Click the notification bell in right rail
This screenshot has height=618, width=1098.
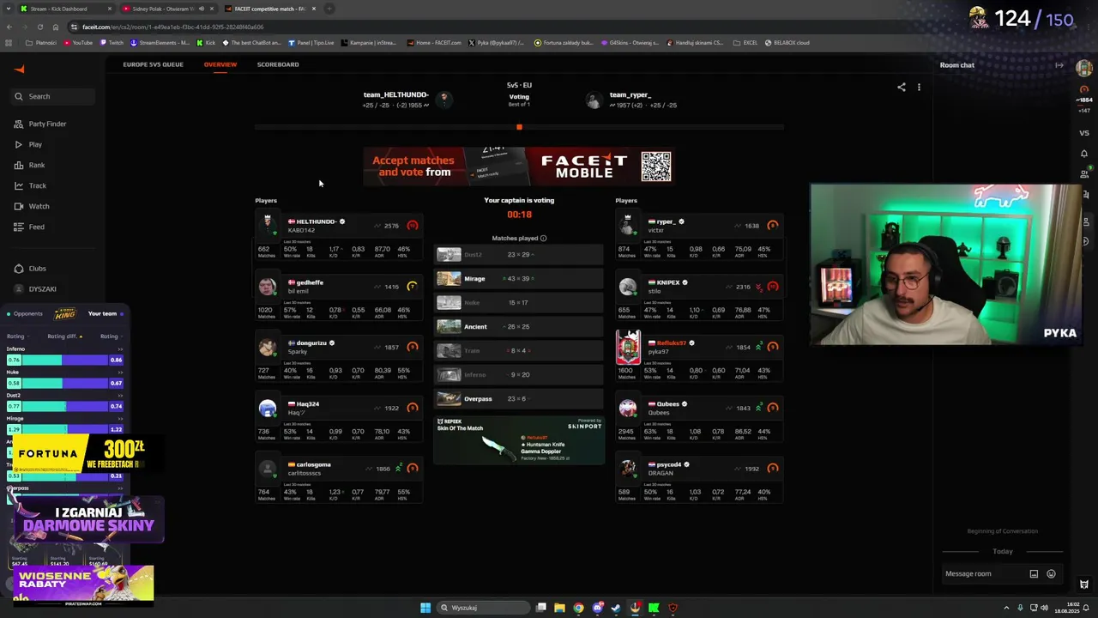click(1084, 154)
